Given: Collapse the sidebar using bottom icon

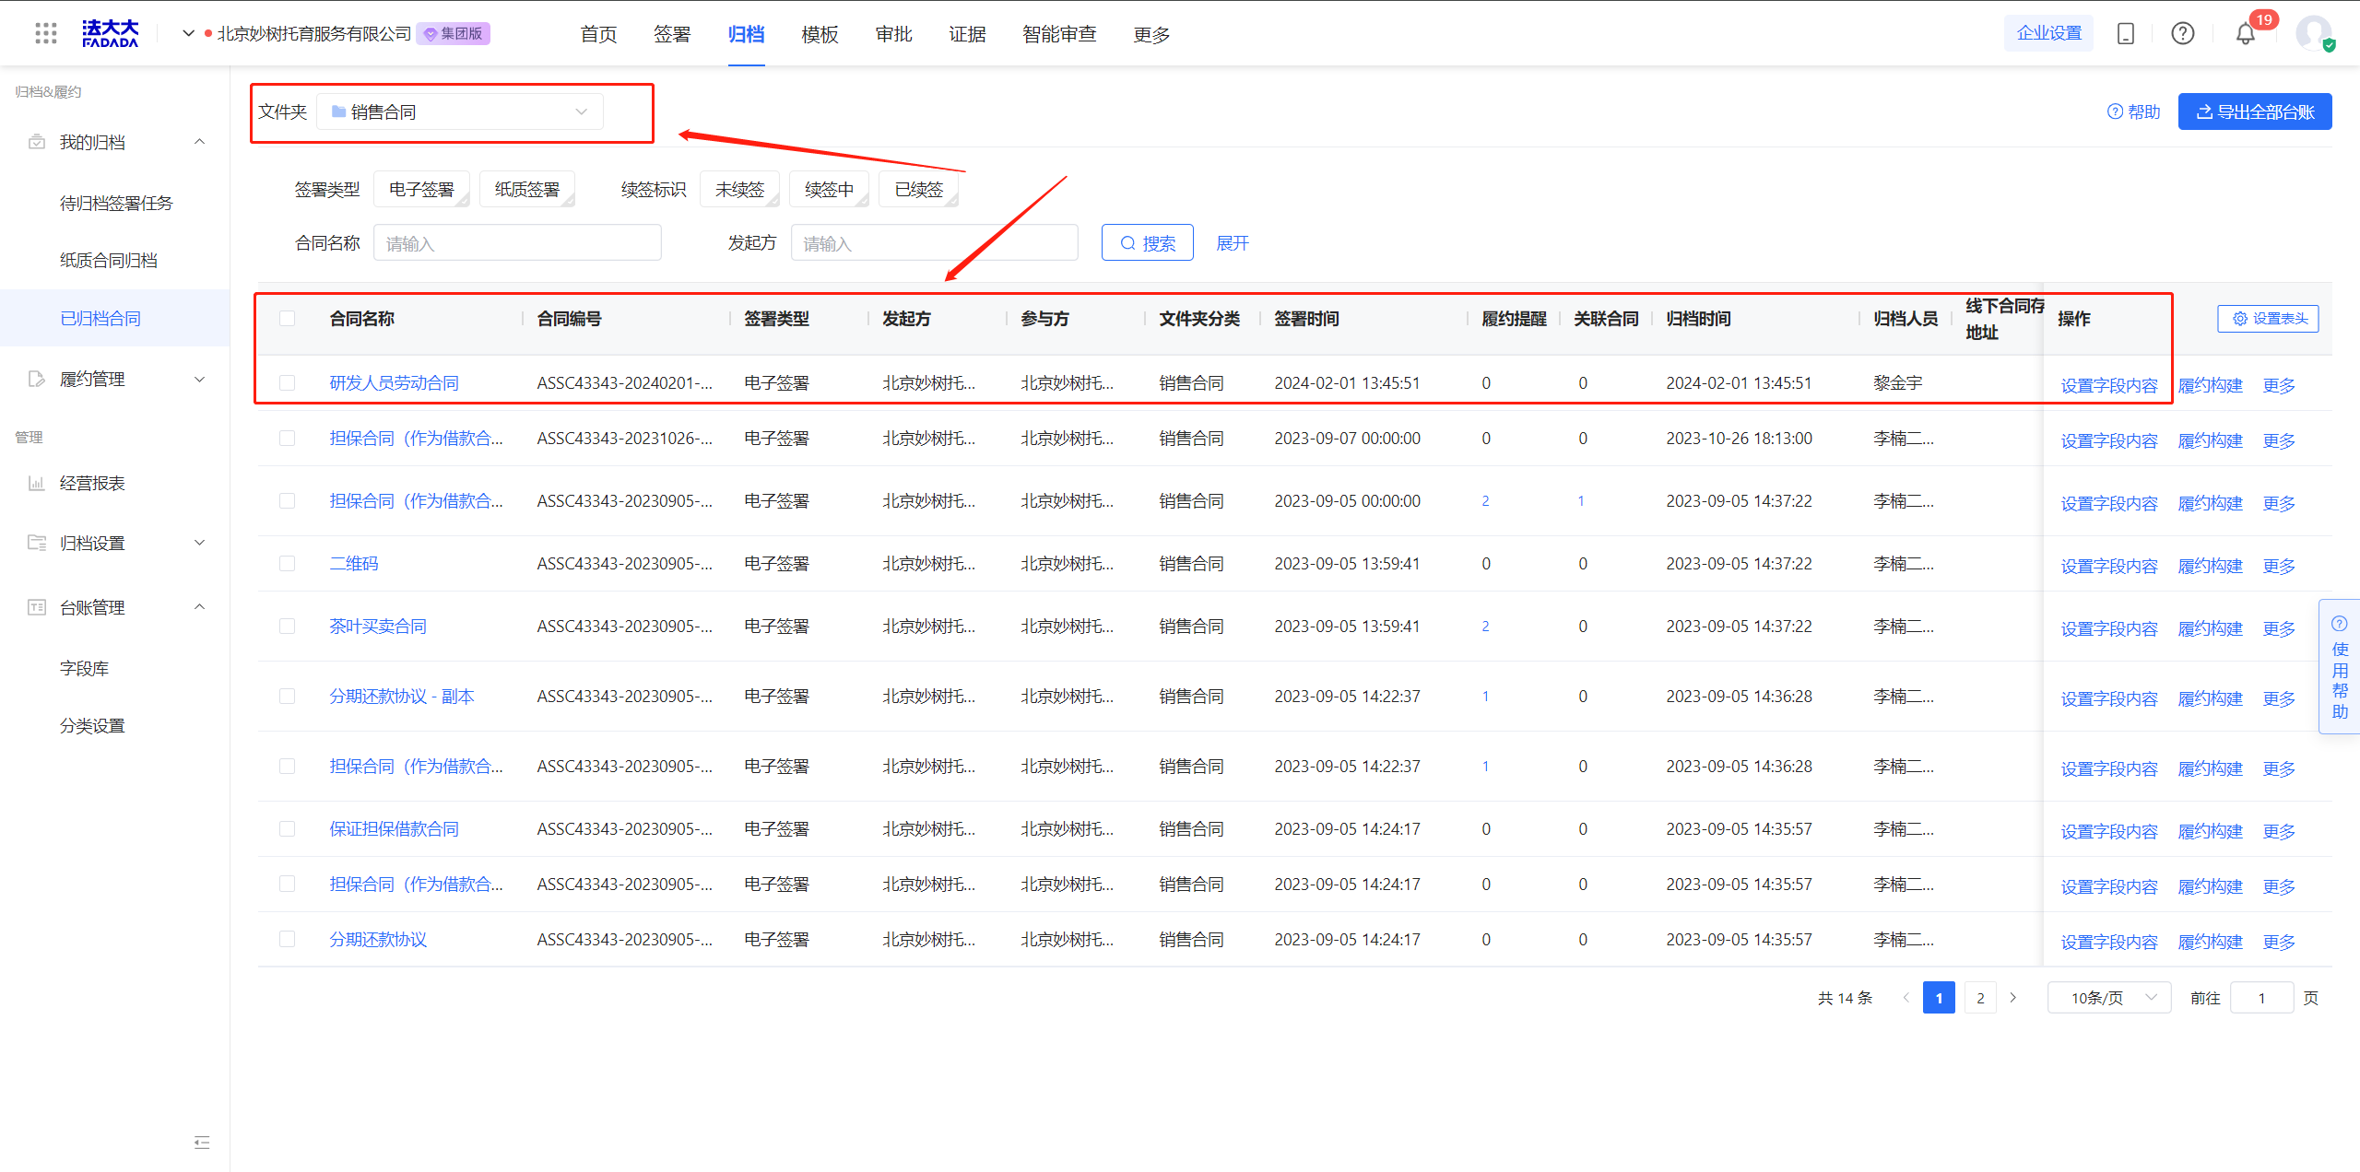Looking at the screenshot, I should pos(202,1143).
